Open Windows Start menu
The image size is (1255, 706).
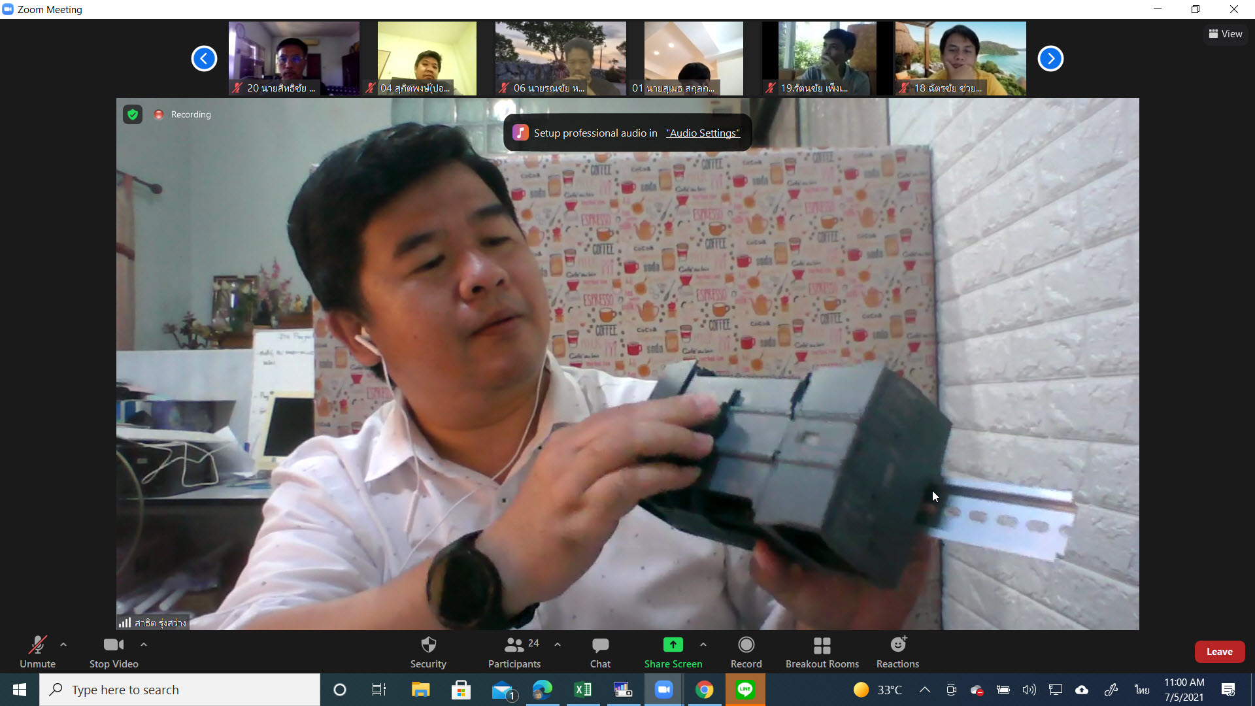[20, 690]
